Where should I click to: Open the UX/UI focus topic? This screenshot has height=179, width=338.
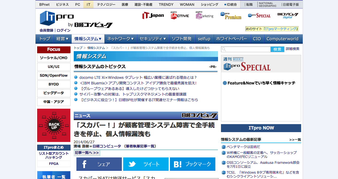click(54, 67)
